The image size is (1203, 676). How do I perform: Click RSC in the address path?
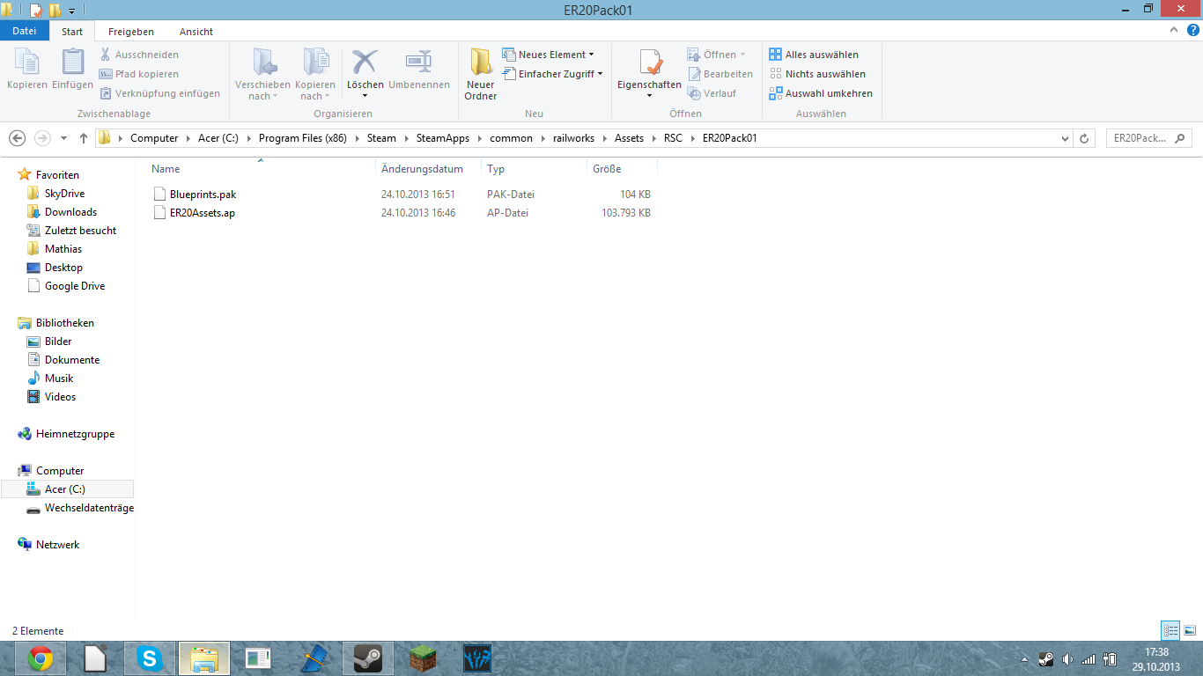click(673, 138)
